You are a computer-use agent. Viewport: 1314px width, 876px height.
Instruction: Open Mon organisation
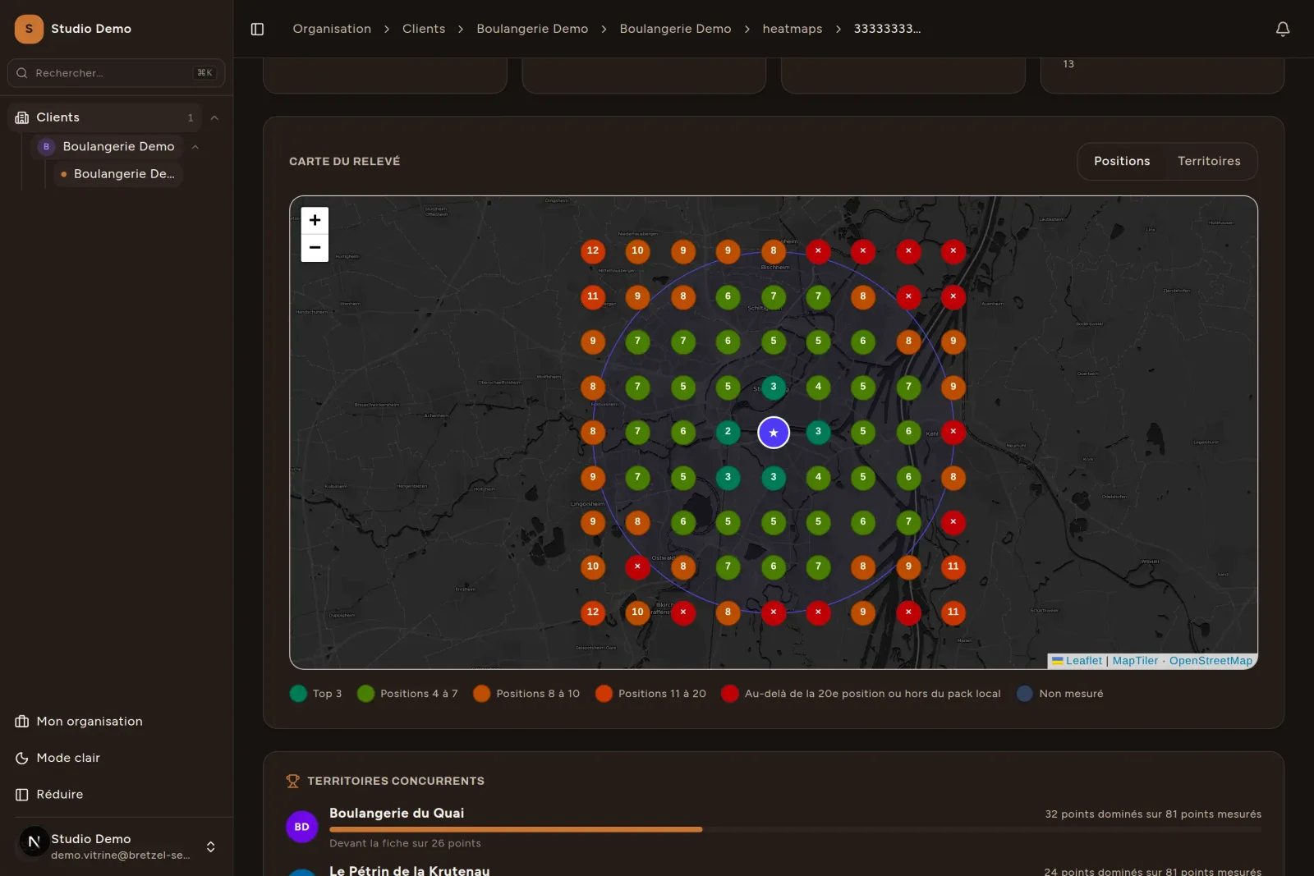tap(79, 722)
